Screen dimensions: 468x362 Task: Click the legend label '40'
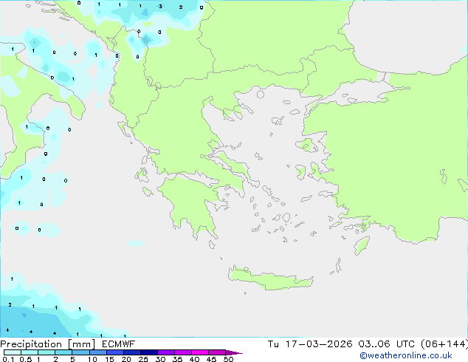[194, 359]
